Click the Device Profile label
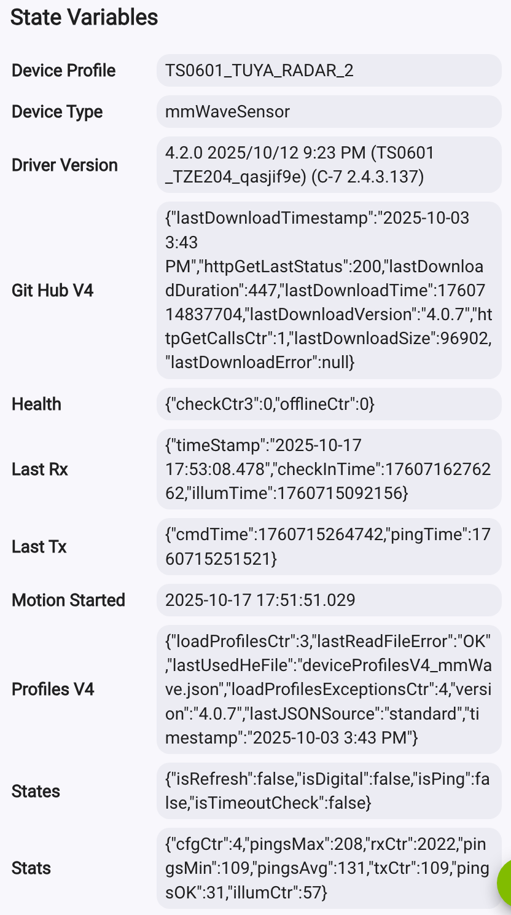The width and height of the screenshot is (511, 915). point(64,71)
